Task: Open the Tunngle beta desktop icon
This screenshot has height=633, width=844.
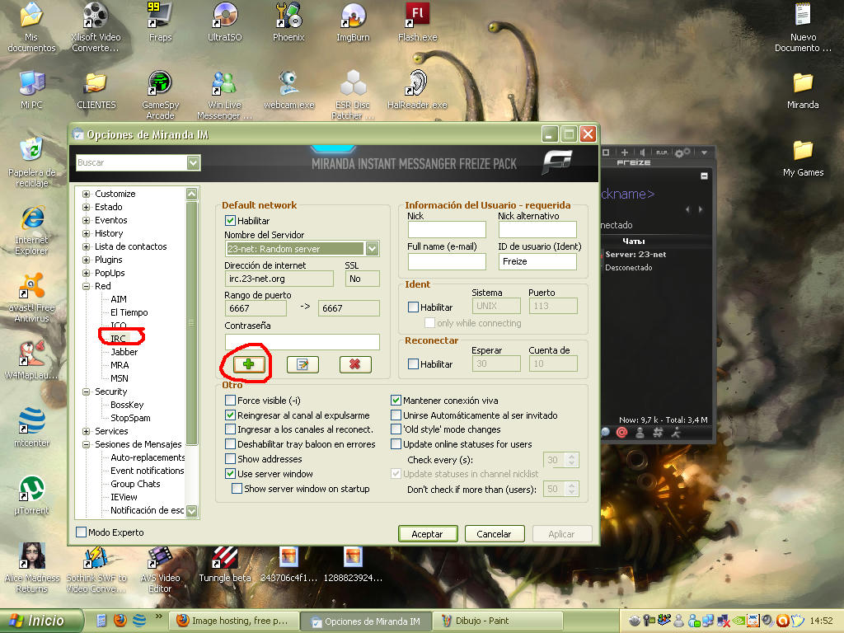Action: pos(225,564)
